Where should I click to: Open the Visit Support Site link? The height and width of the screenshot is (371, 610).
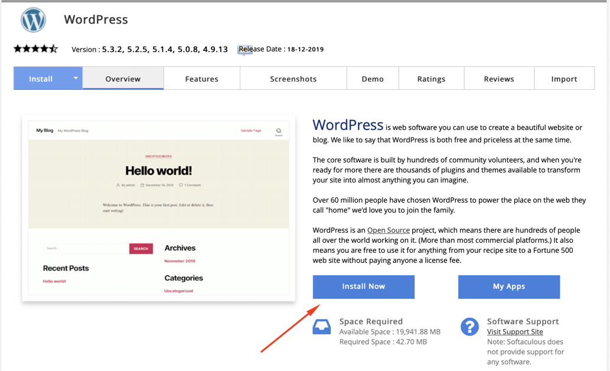click(515, 331)
